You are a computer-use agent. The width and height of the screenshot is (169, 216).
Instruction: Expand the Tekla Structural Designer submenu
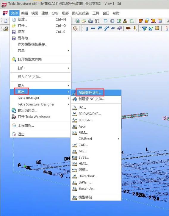point(40,104)
